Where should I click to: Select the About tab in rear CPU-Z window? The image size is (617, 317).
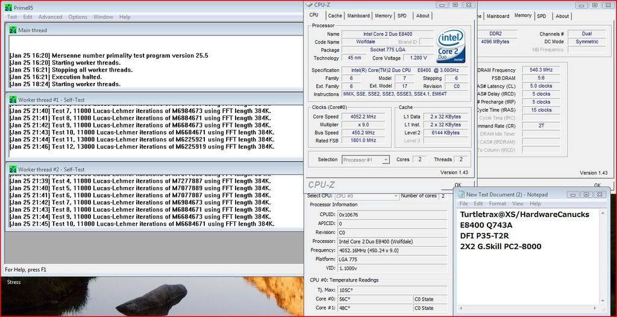point(562,16)
